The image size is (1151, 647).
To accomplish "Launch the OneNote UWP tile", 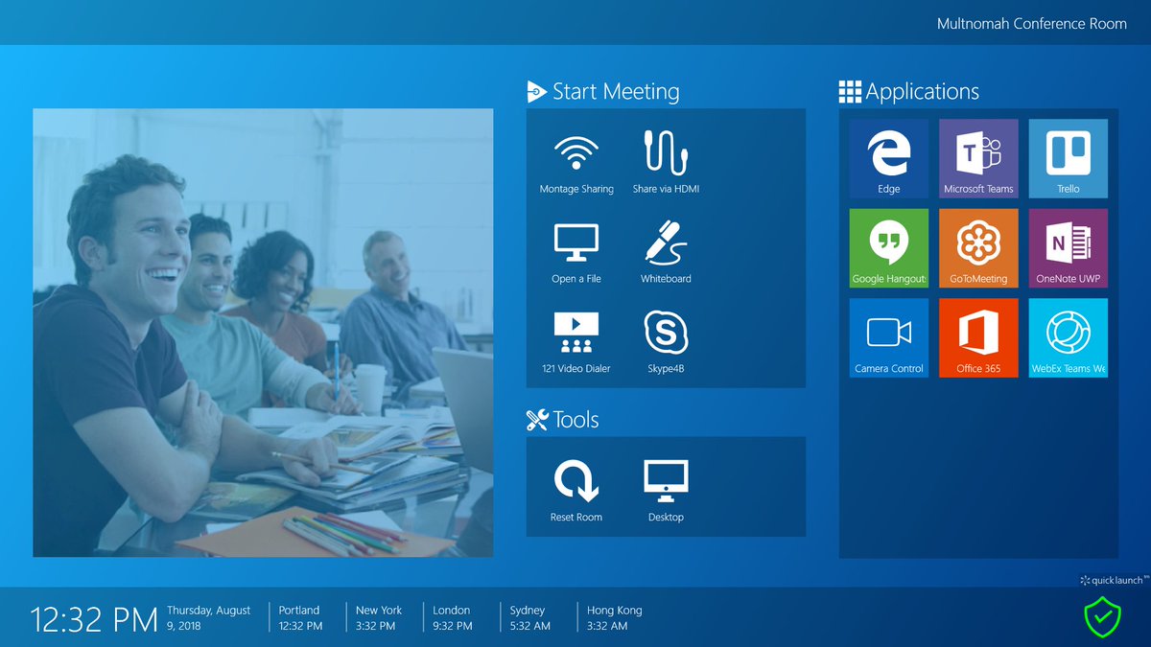I will click(x=1069, y=248).
